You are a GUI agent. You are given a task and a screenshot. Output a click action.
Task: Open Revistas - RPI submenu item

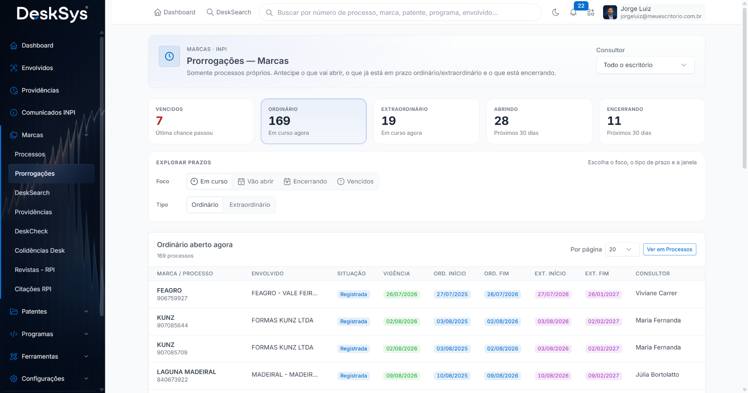(x=35, y=270)
